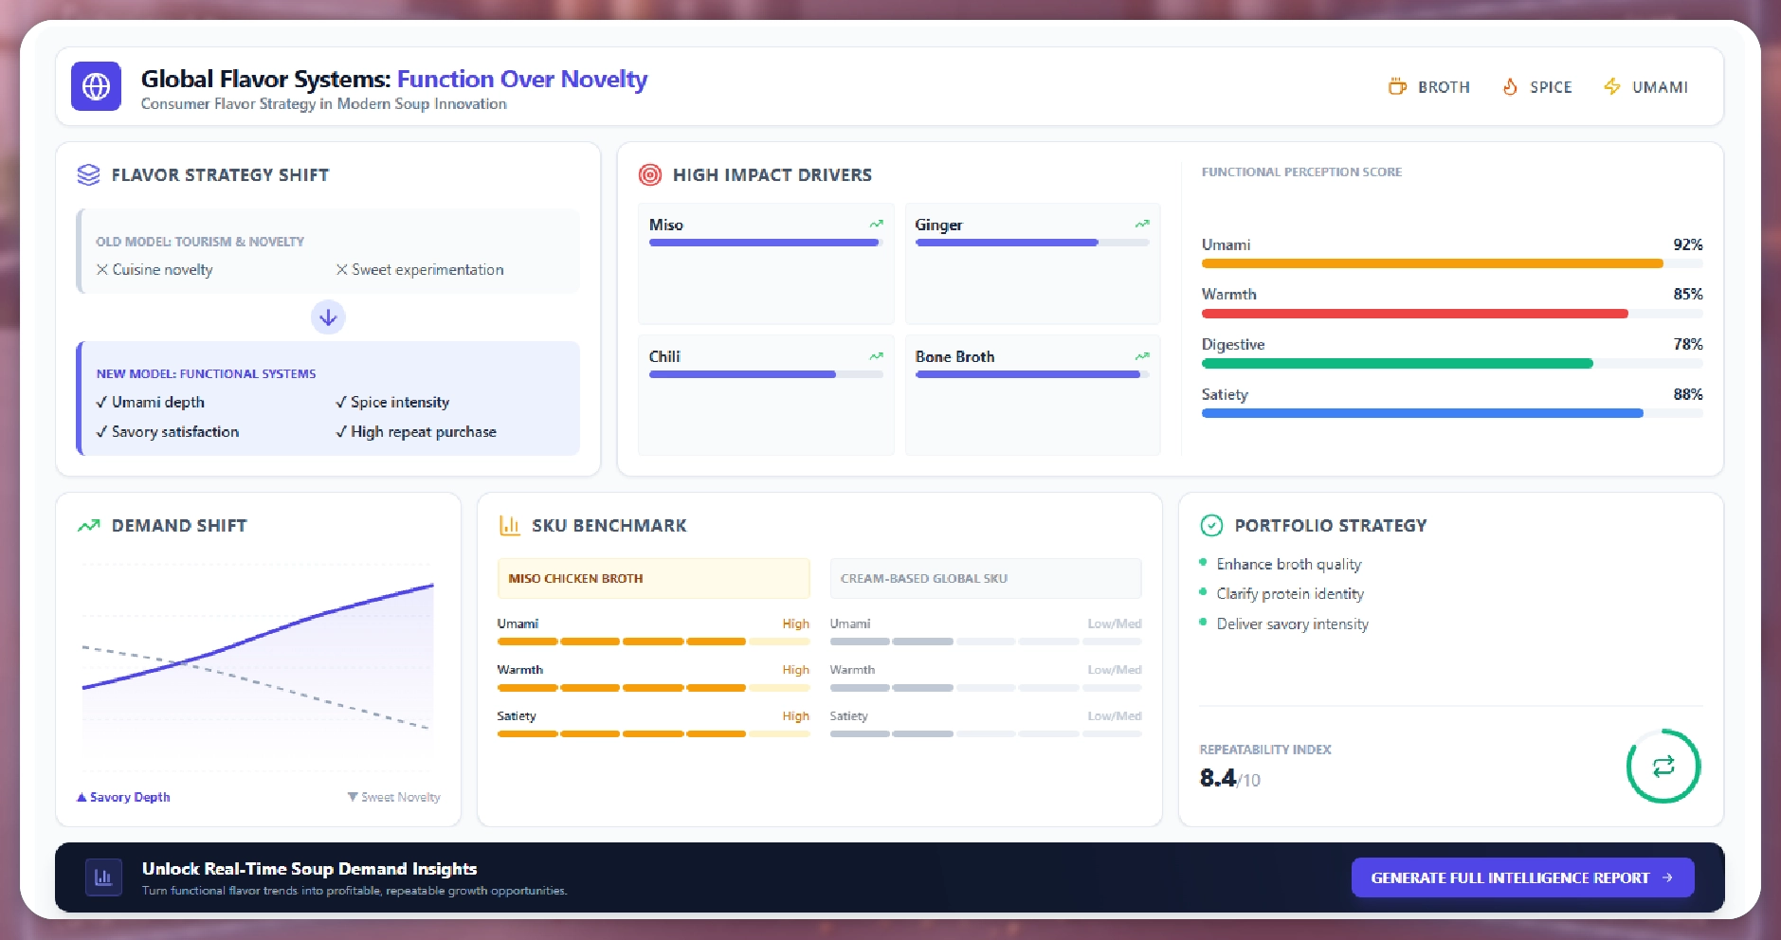This screenshot has width=1781, height=940.
Task: Click the Demand Shift trend line icon
Action: coord(88,525)
